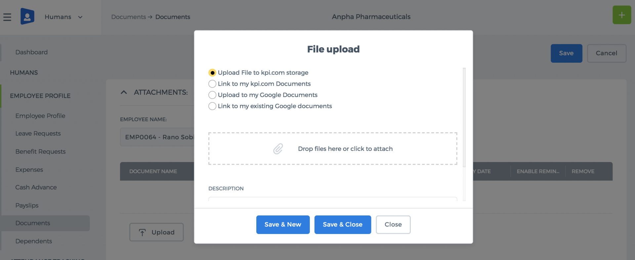
Task: Collapse the Attachments section chevron
Action: click(x=124, y=92)
